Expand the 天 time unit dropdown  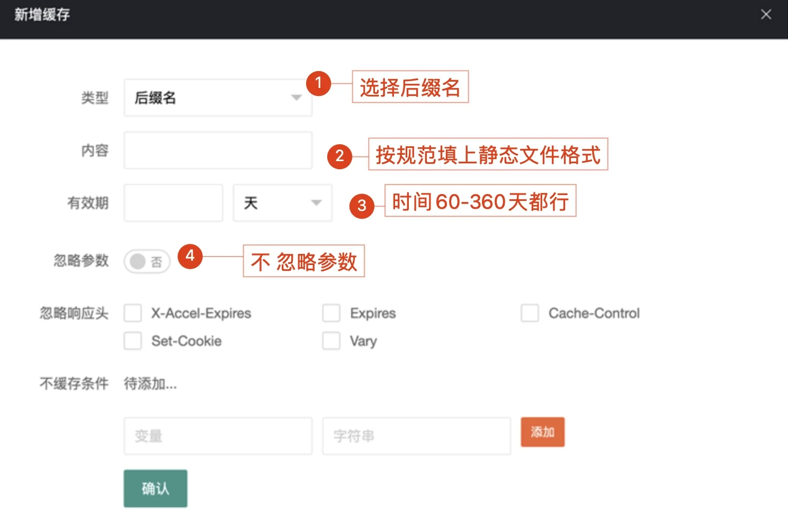pyautogui.click(x=282, y=203)
